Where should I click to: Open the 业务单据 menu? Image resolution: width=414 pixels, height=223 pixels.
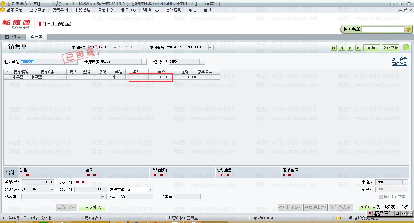point(37,10)
